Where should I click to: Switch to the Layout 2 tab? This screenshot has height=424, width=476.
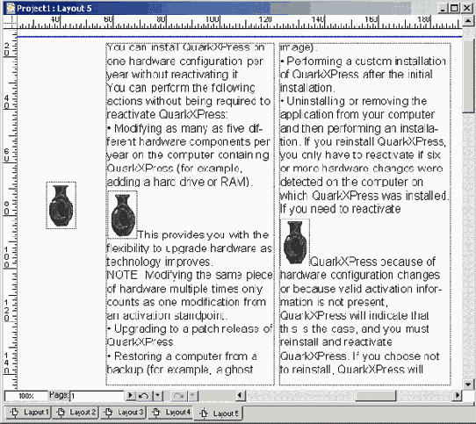pos(76,413)
